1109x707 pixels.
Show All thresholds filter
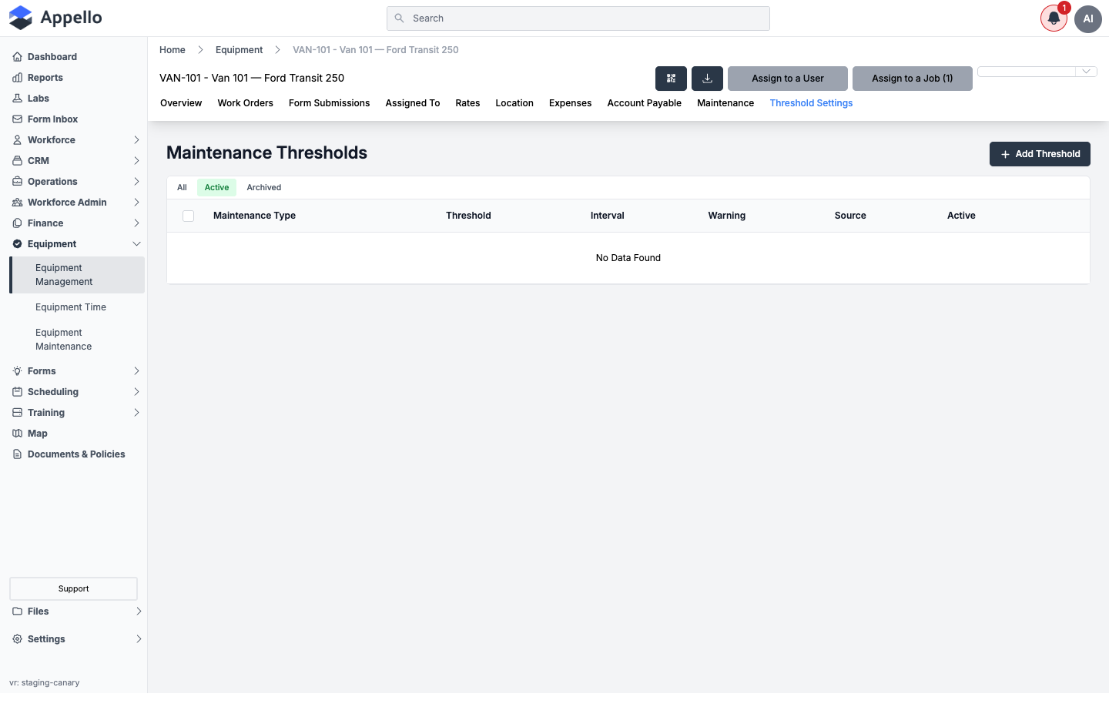tap(182, 188)
